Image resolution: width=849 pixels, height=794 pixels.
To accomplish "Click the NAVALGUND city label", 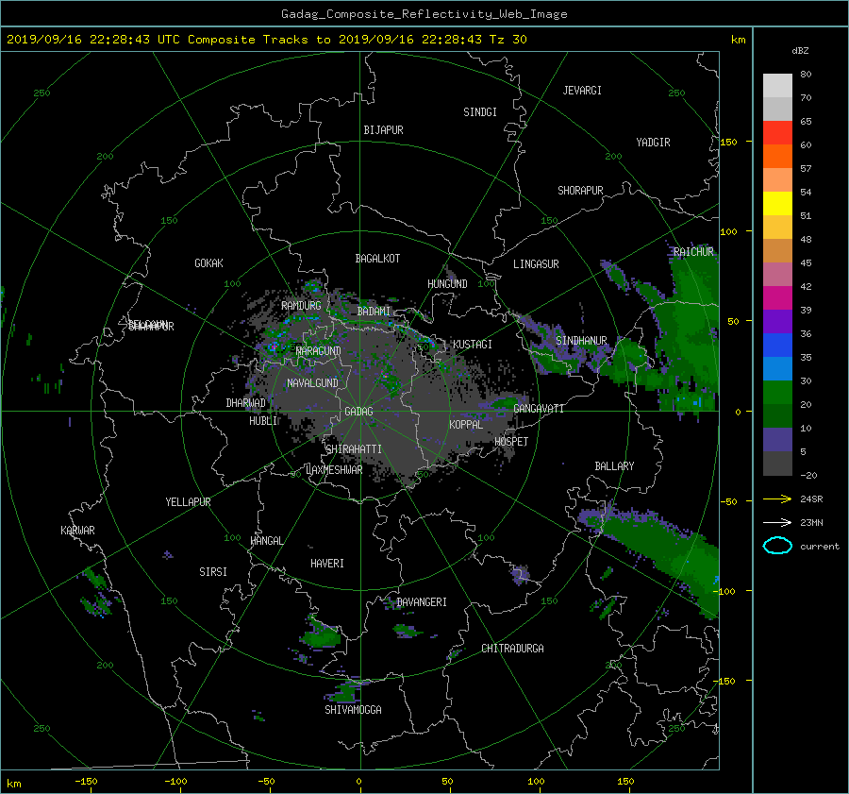I will [312, 383].
